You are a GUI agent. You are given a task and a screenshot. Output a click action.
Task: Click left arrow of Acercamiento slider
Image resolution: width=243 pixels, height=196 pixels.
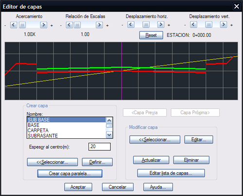tap(14, 25)
